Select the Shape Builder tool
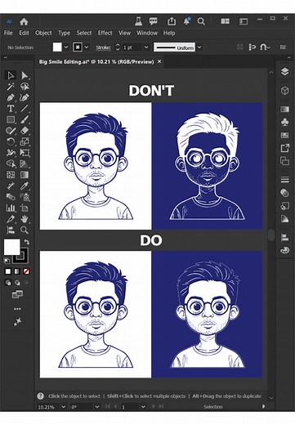295x425 pixels. point(11,163)
